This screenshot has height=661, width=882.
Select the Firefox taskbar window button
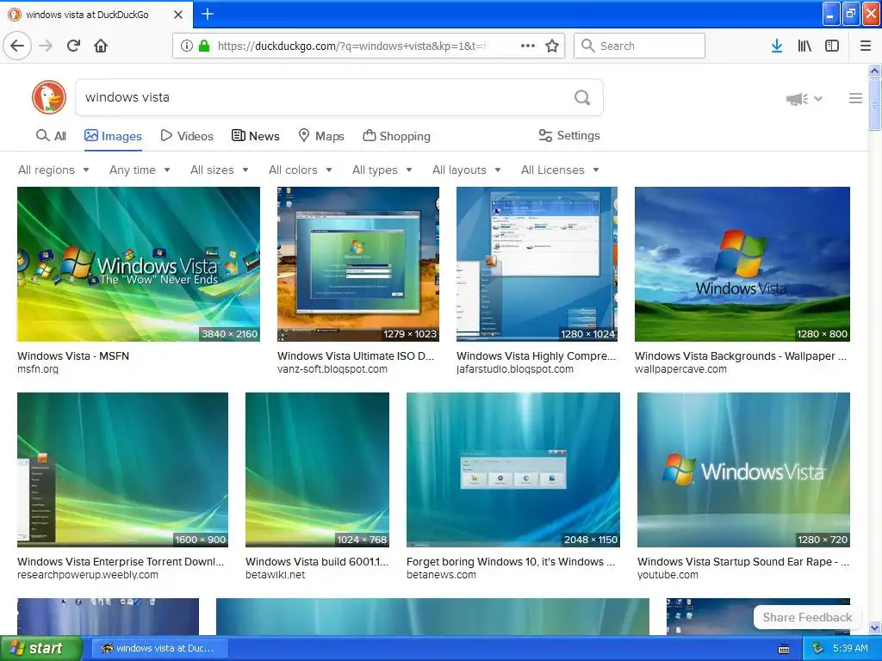coord(160,648)
